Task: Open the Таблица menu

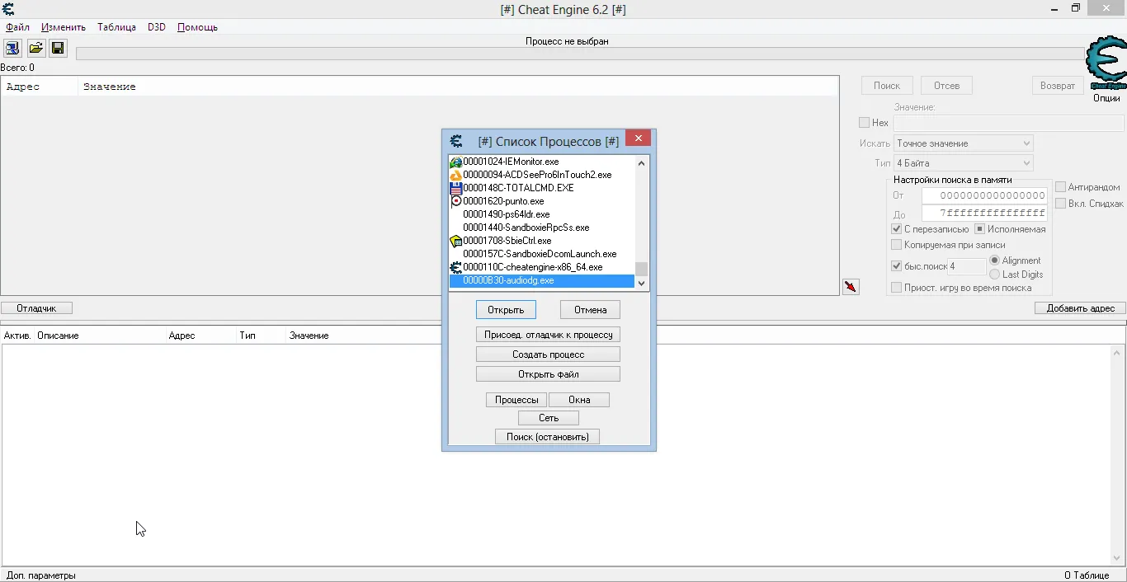Action: (116, 27)
